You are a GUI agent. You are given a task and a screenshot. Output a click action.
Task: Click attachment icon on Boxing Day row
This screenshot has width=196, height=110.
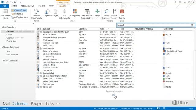click(x=41, y=87)
